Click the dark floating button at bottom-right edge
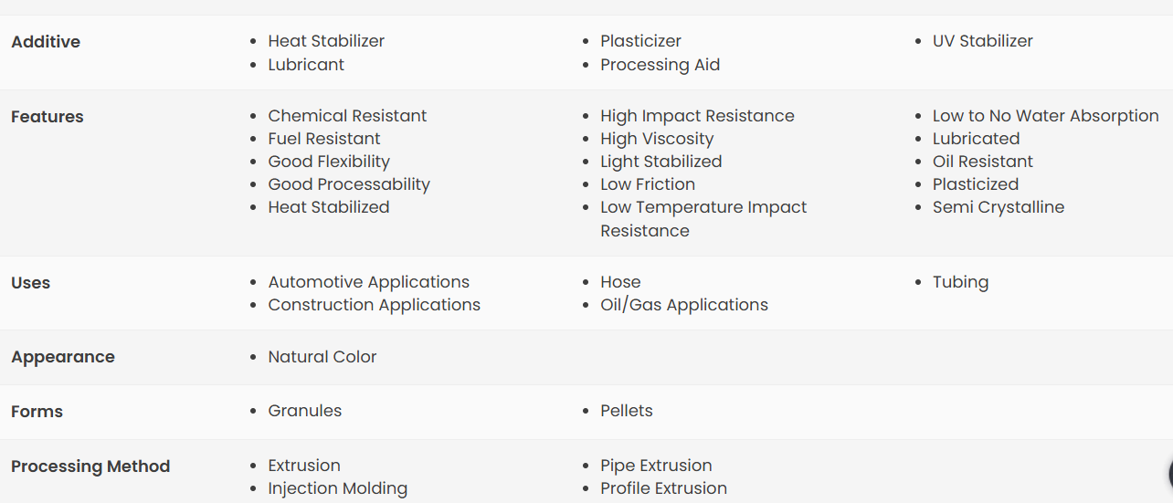Screen dimensions: 1173x503 tap(1168, 473)
